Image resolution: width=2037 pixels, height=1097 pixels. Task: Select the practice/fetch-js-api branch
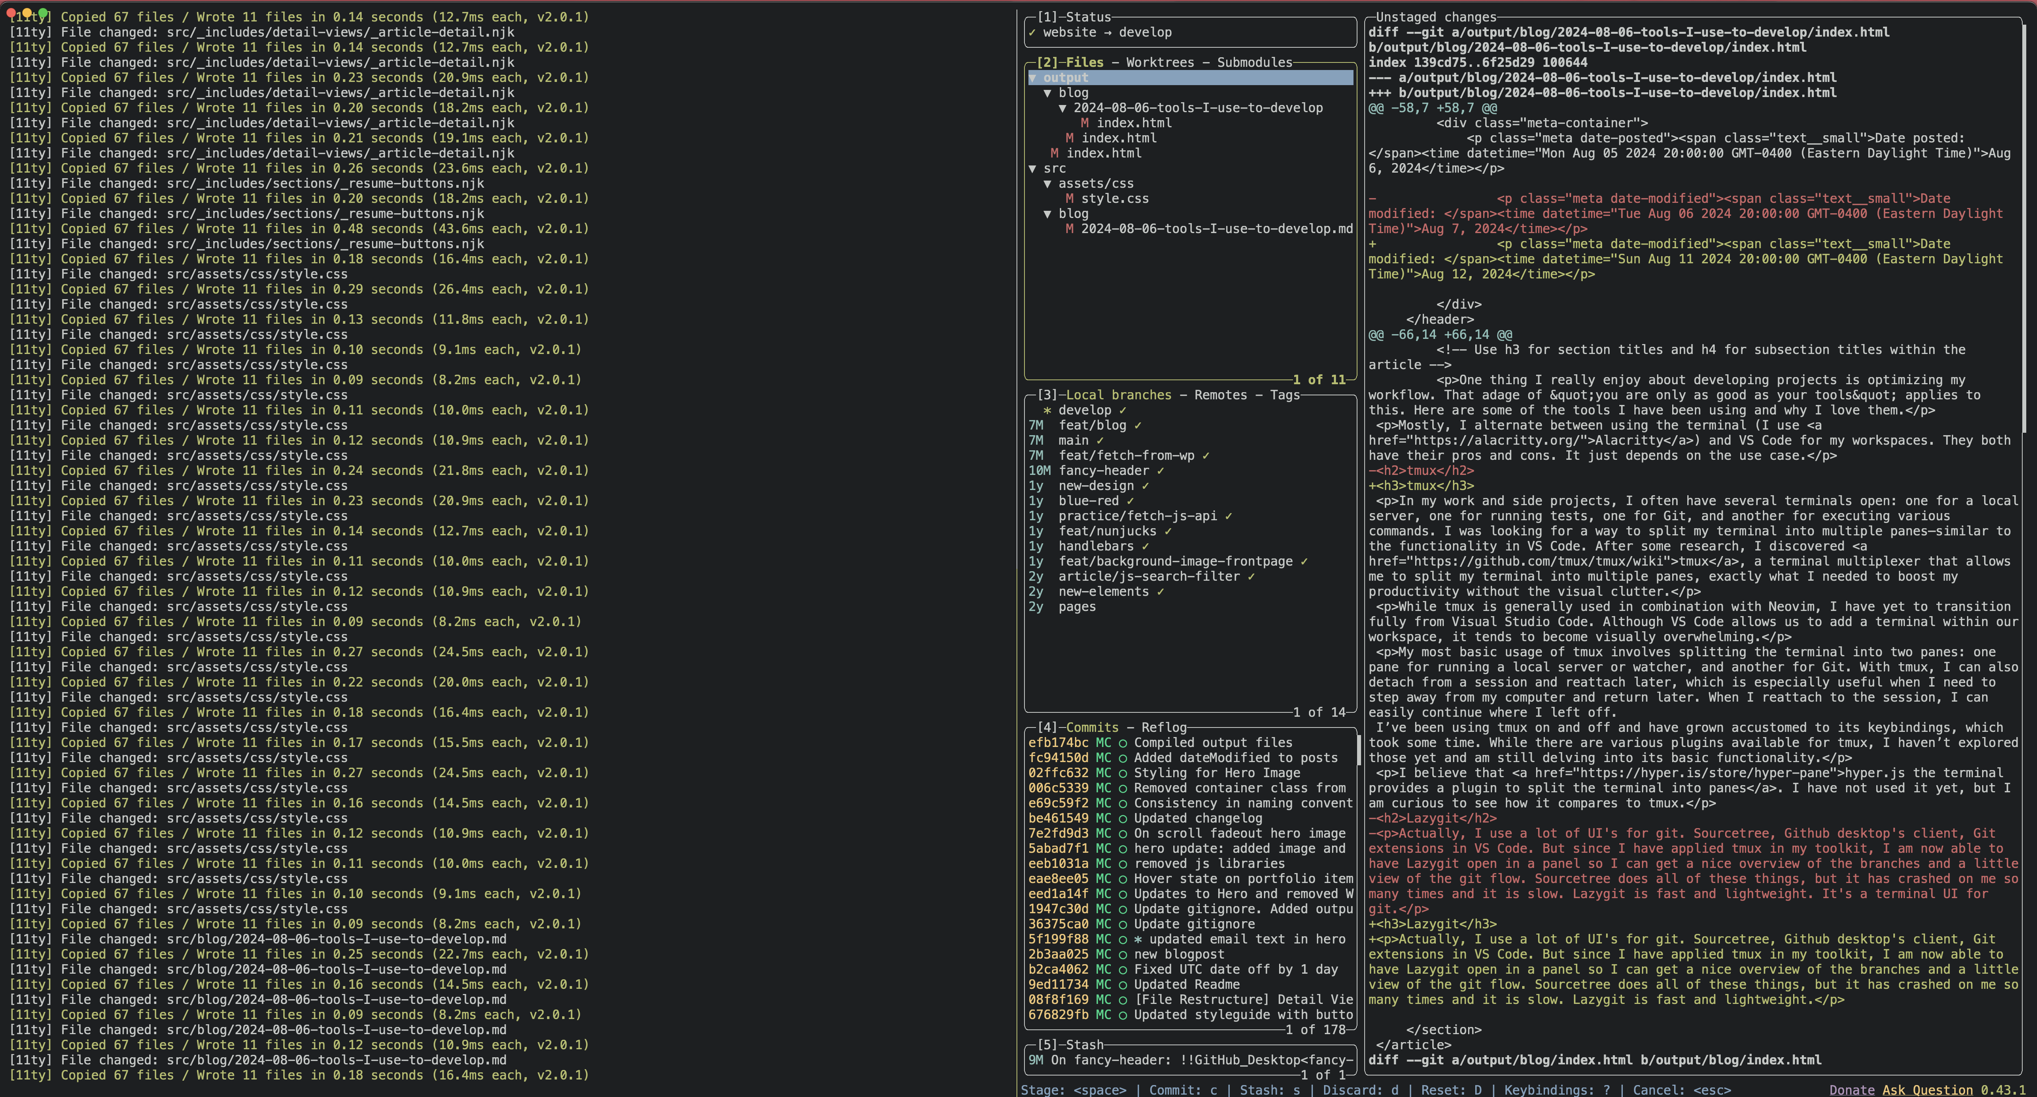[x=1137, y=516]
